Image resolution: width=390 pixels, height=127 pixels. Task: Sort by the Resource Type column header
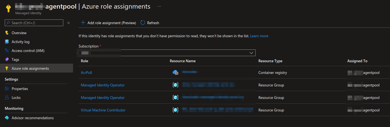pyautogui.click(x=270, y=61)
